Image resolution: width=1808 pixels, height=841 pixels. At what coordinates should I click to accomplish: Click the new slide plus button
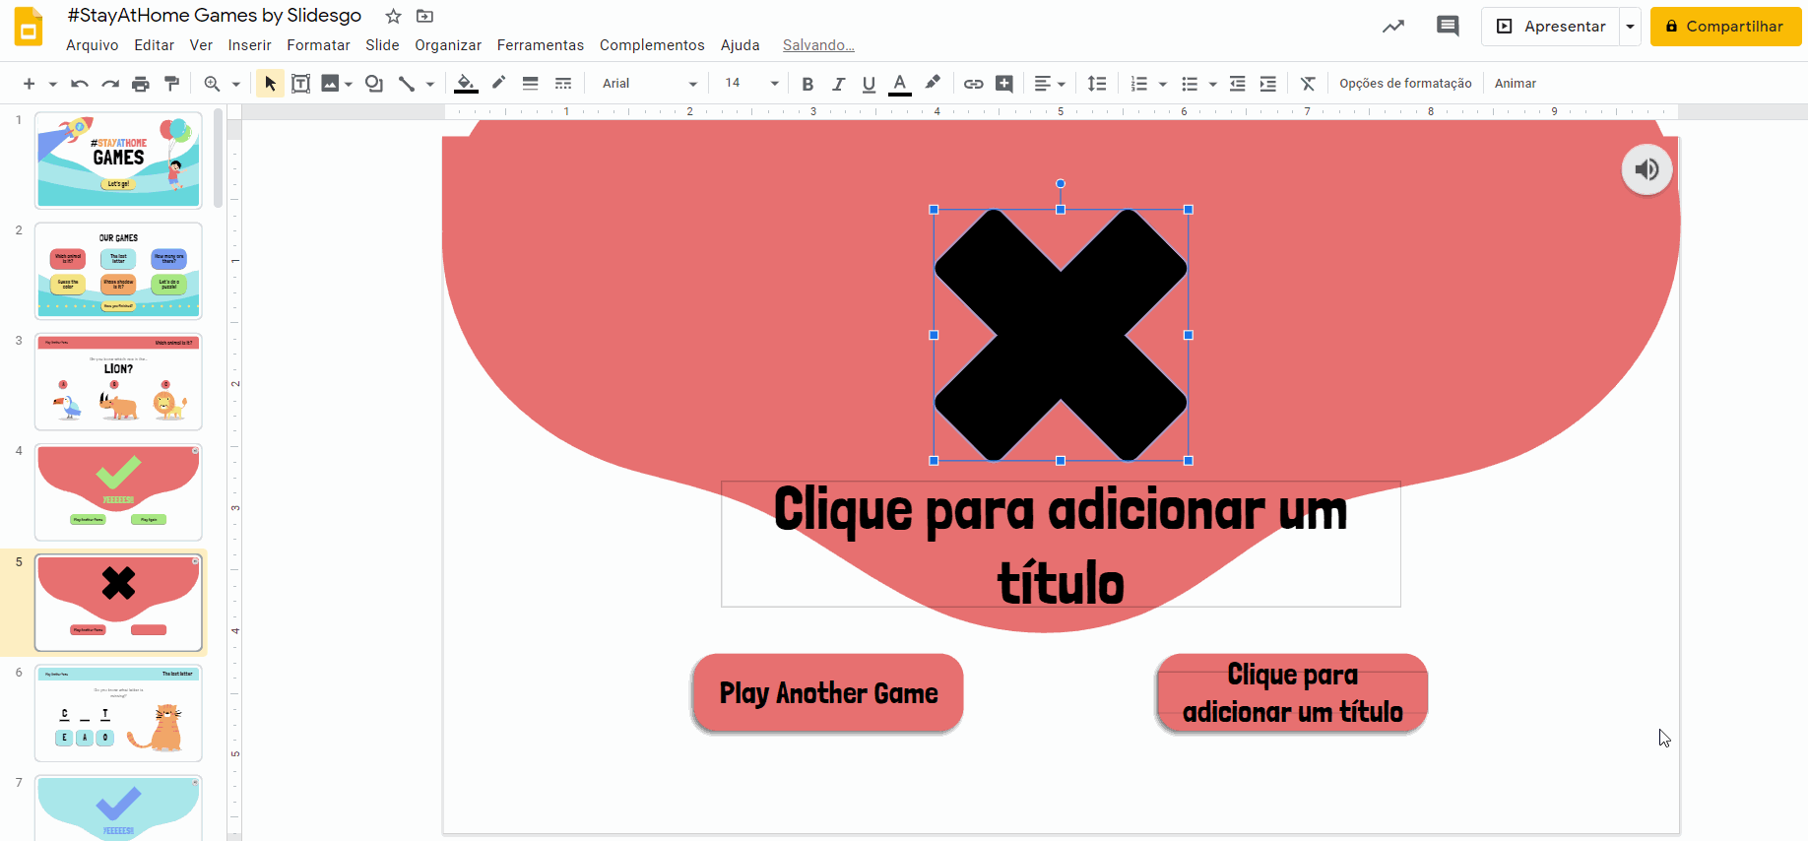(x=29, y=84)
